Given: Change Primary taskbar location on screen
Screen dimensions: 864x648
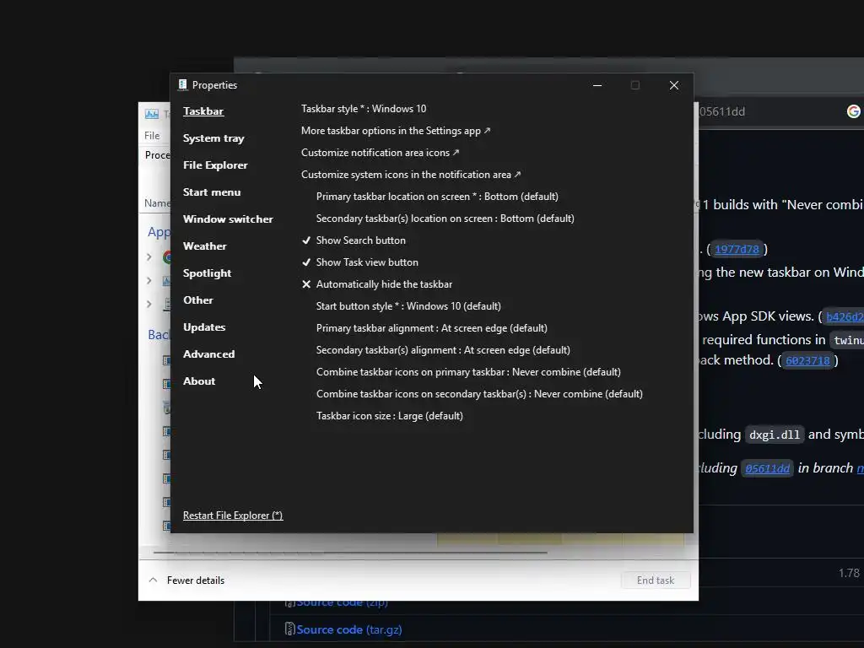Looking at the screenshot, I should tap(437, 197).
